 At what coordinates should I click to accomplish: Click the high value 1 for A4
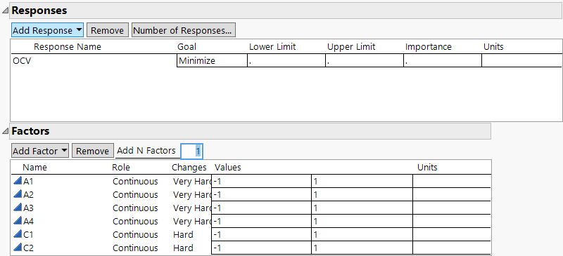pos(362,222)
